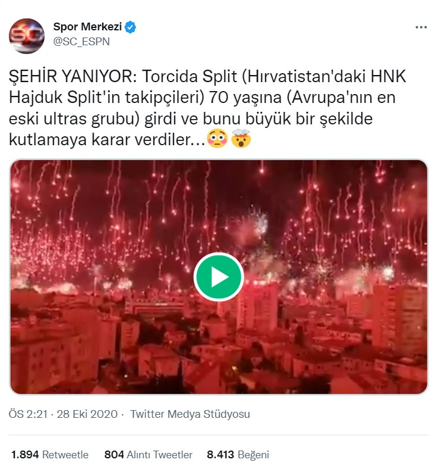Click the tweet text starting ŞEHİR YANIYOR
Screen dimensions: 438x472
207,108
